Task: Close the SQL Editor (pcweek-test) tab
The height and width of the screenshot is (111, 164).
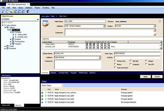Action: pos(28,4)
